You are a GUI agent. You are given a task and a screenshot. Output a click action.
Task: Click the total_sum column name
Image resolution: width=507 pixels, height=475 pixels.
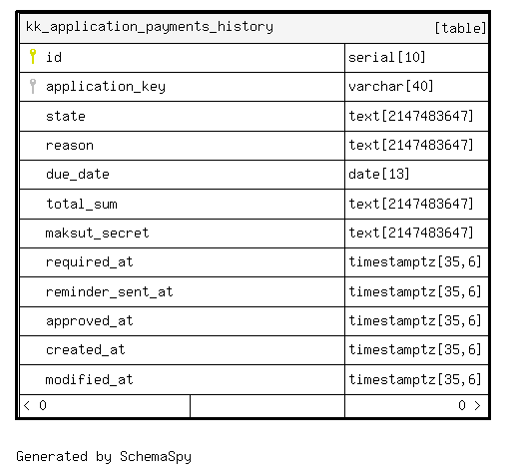pos(82,204)
